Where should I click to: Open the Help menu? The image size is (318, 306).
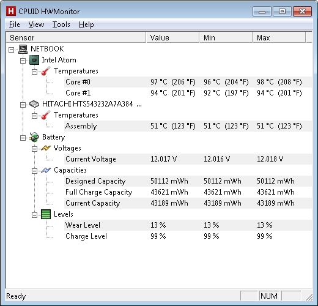point(86,24)
